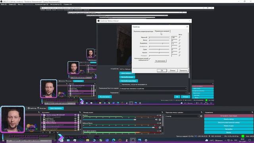Open the scene transition type dropdown
The image size is (254, 143).
tap(182, 116)
